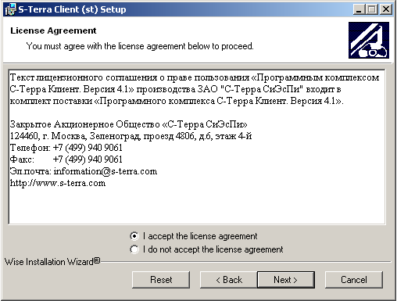Cancel the installation
The height and width of the screenshot is (301, 397).
pyautogui.click(x=354, y=280)
